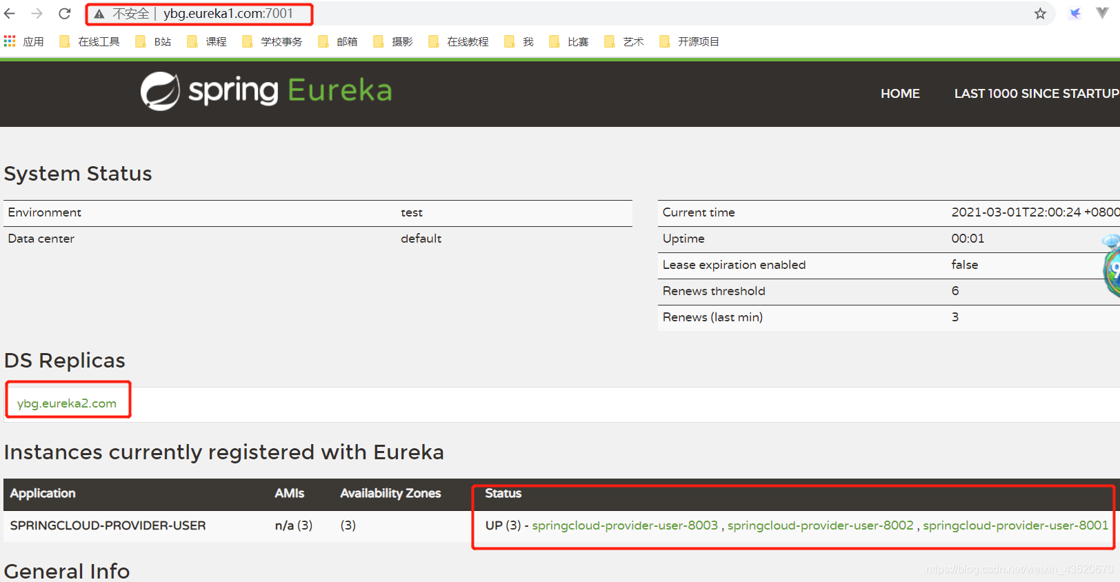The image size is (1120, 582).
Task: Open the ybg.eureka2.com replica link
Action: pos(67,403)
